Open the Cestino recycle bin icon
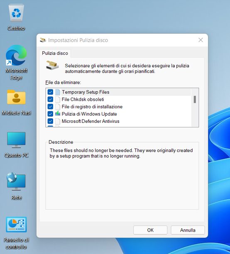This screenshot has height=254, width=230. click(16, 13)
